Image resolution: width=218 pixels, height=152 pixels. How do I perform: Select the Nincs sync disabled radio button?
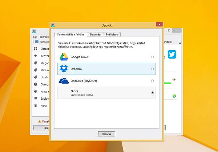(x=152, y=93)
